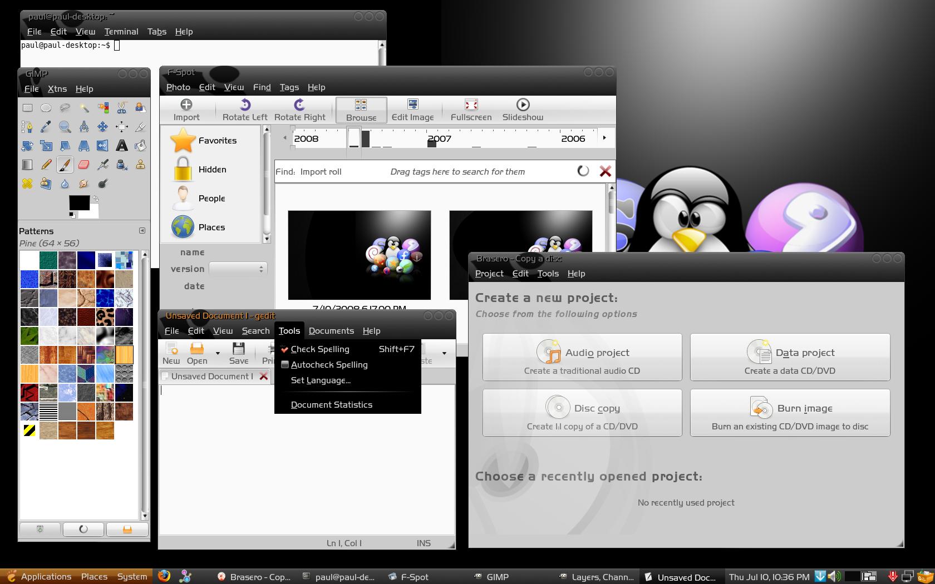Select GIMP Paths pen tool
Image resolution: width=935 pixels, height=584 pixels.
point(27,127)
